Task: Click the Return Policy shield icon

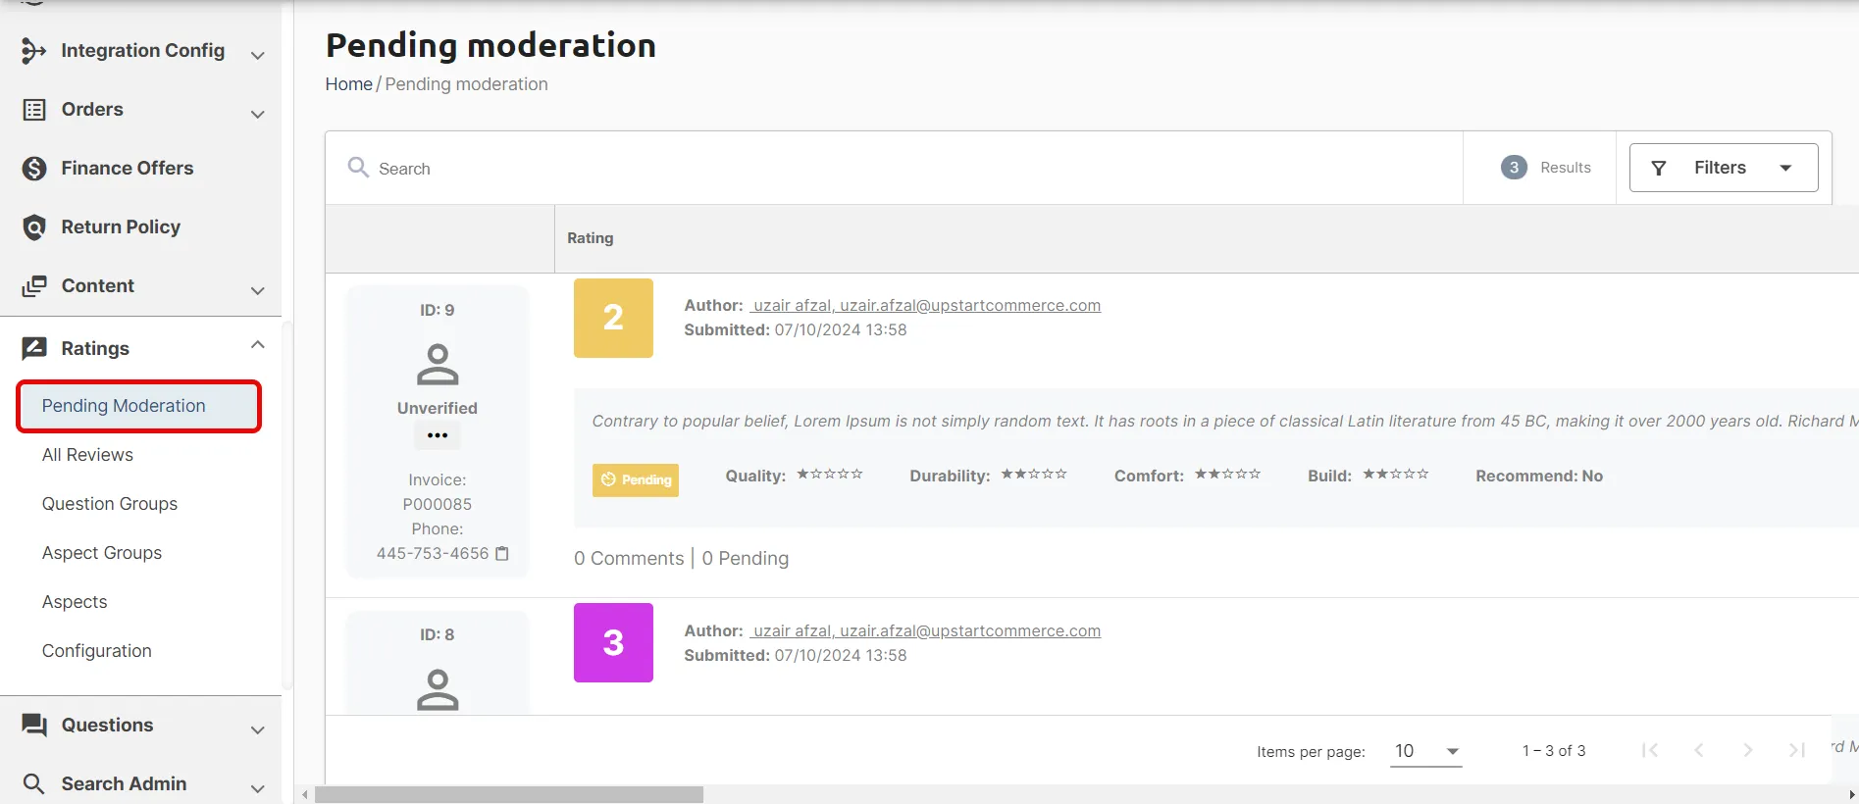Action: [34, 227]
